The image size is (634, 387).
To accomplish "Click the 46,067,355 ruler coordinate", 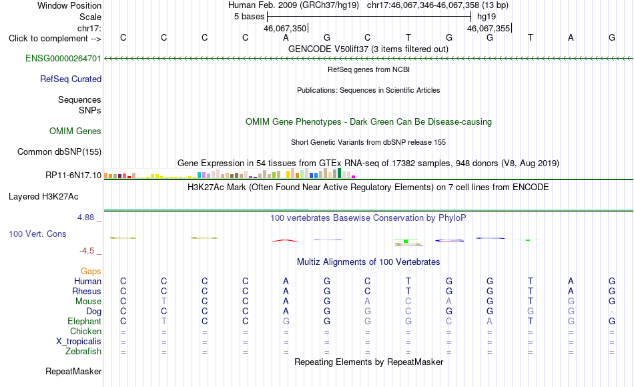I will (x=489, y=28).
